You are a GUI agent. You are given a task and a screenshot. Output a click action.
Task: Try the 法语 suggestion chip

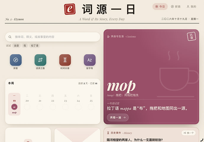point(16,46)
